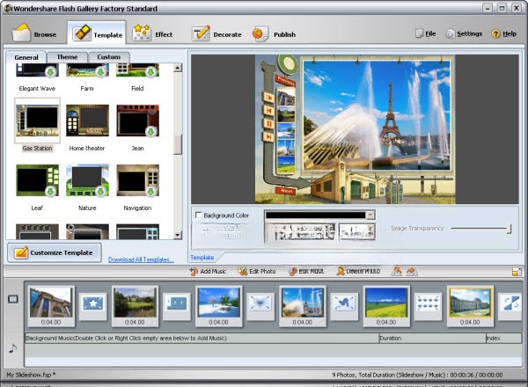Screen dimensions: 528x387
Task: Pick the Jean template thumbnail
Action: tap(138, 120)
